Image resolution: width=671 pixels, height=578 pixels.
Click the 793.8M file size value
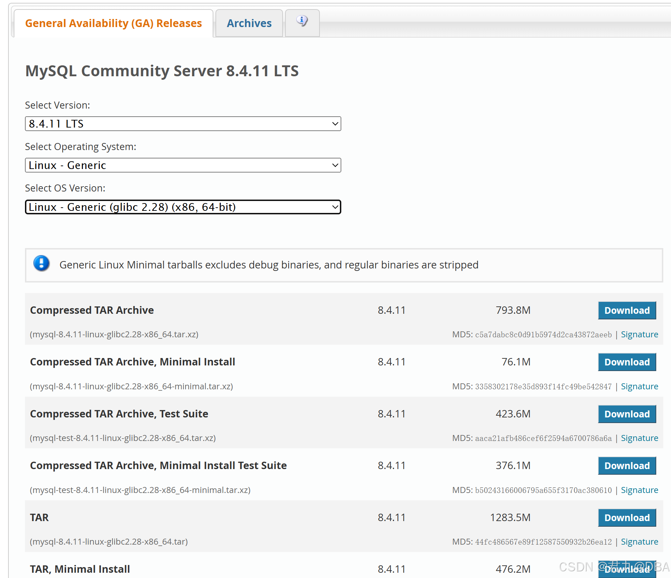coord(513,310)
